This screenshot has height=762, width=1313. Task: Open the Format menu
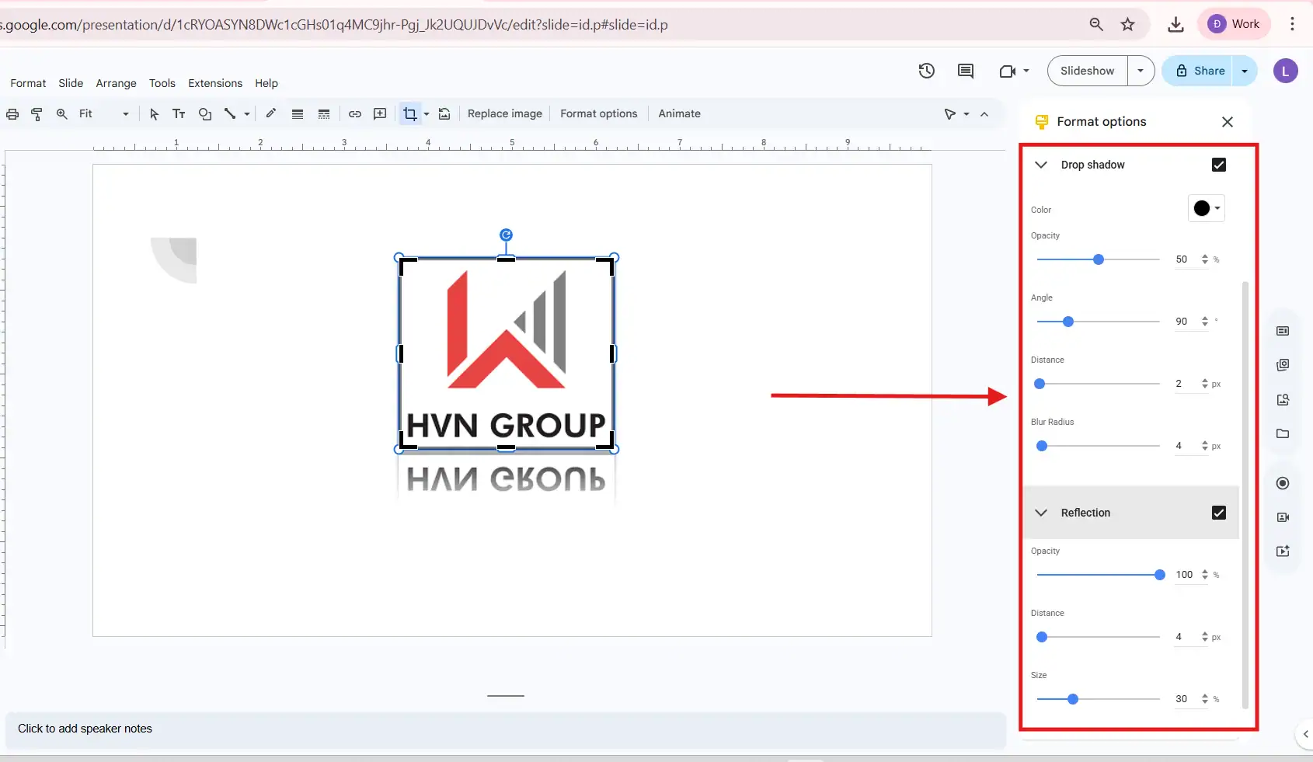28,83
